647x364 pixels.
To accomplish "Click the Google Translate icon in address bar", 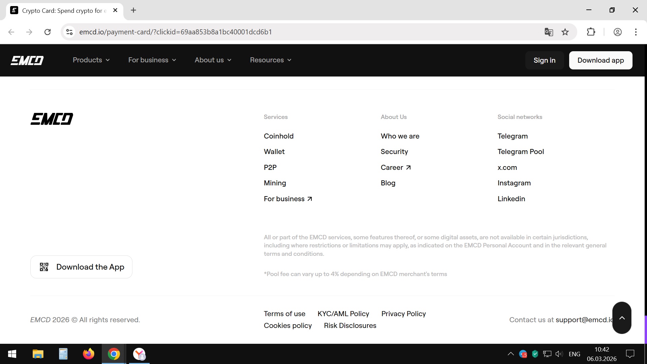I will point(549,32).
